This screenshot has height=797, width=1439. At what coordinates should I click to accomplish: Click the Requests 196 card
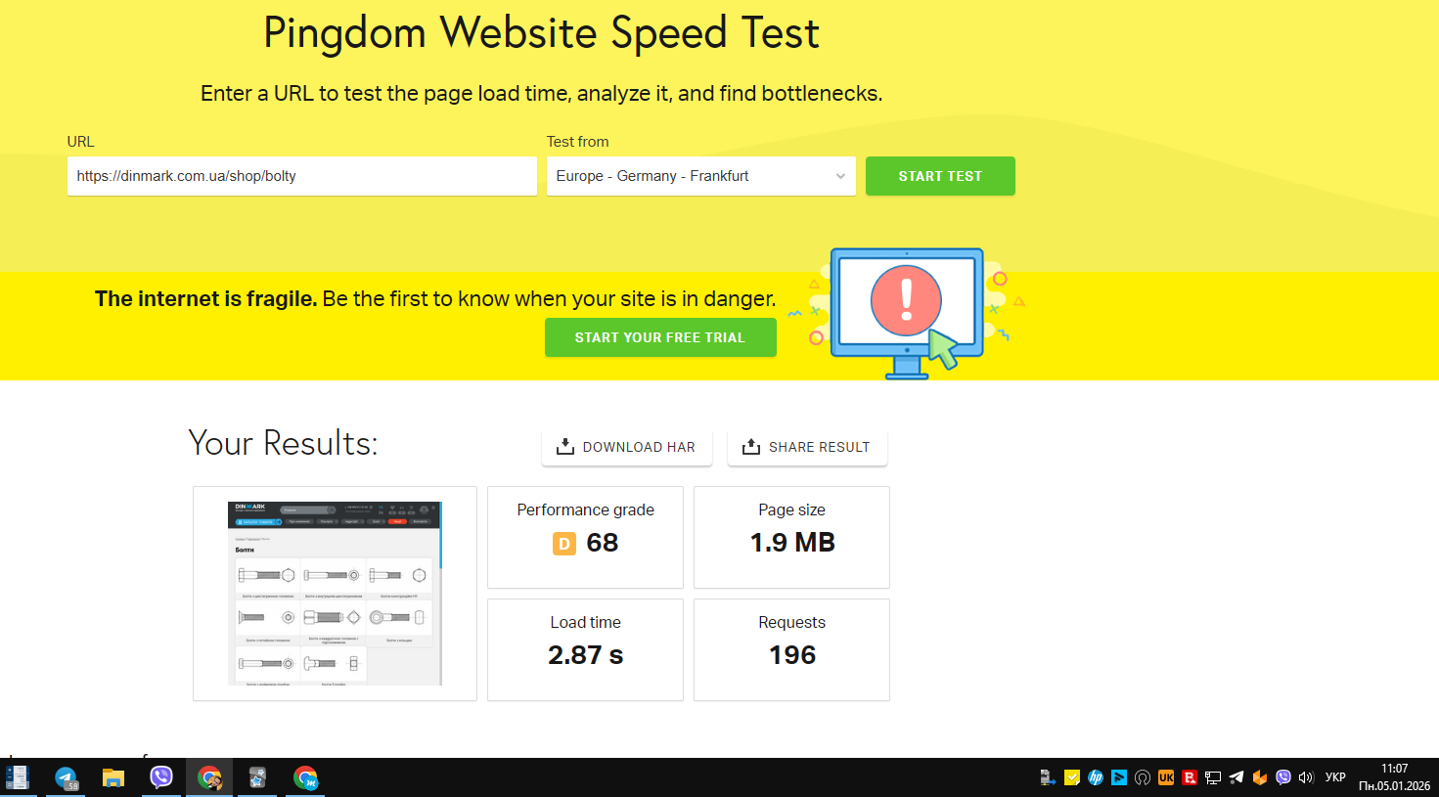click(x=791, y=649)
